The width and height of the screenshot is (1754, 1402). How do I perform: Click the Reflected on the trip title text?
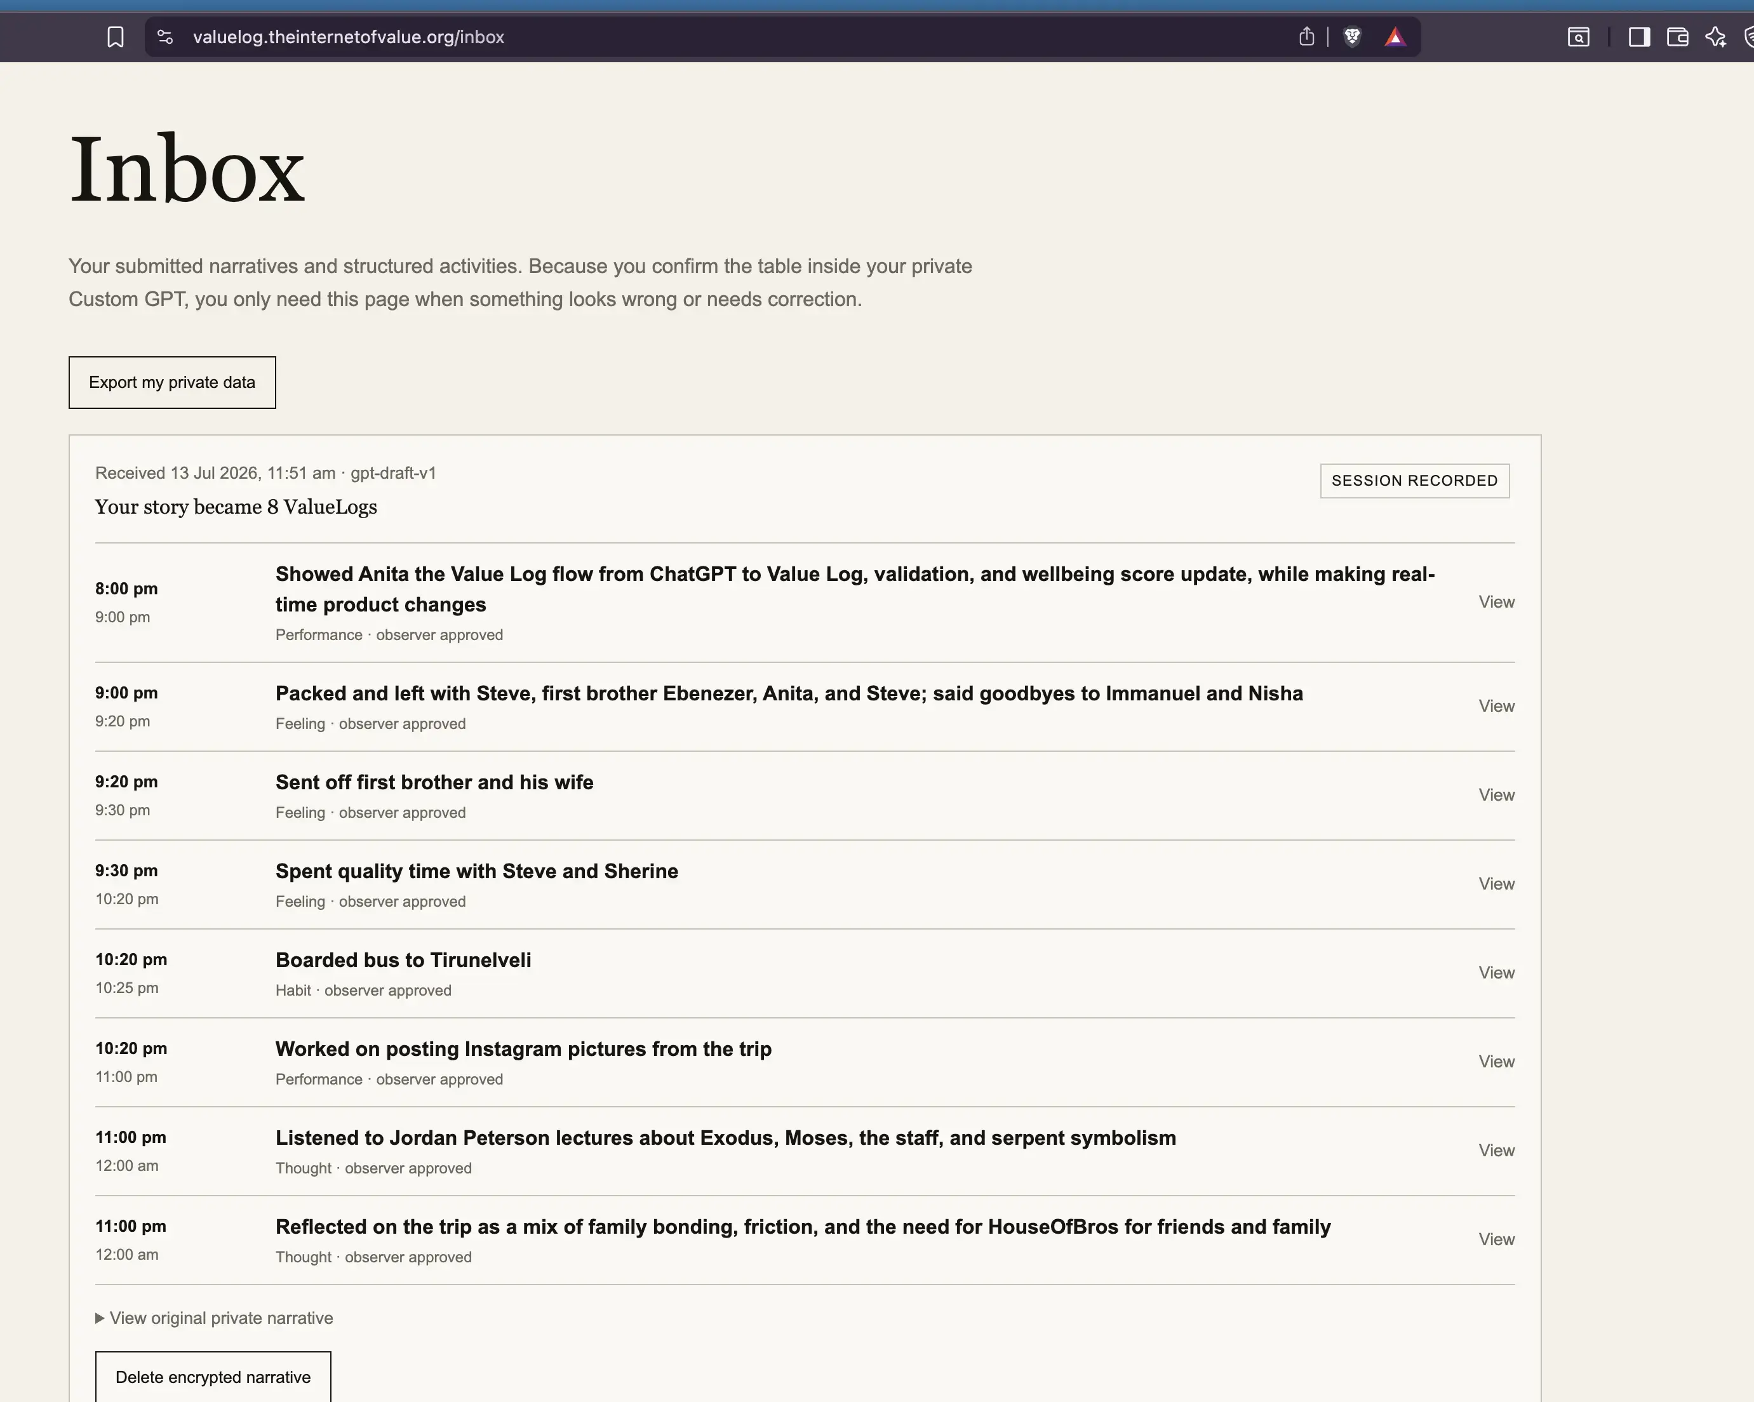803,1226
